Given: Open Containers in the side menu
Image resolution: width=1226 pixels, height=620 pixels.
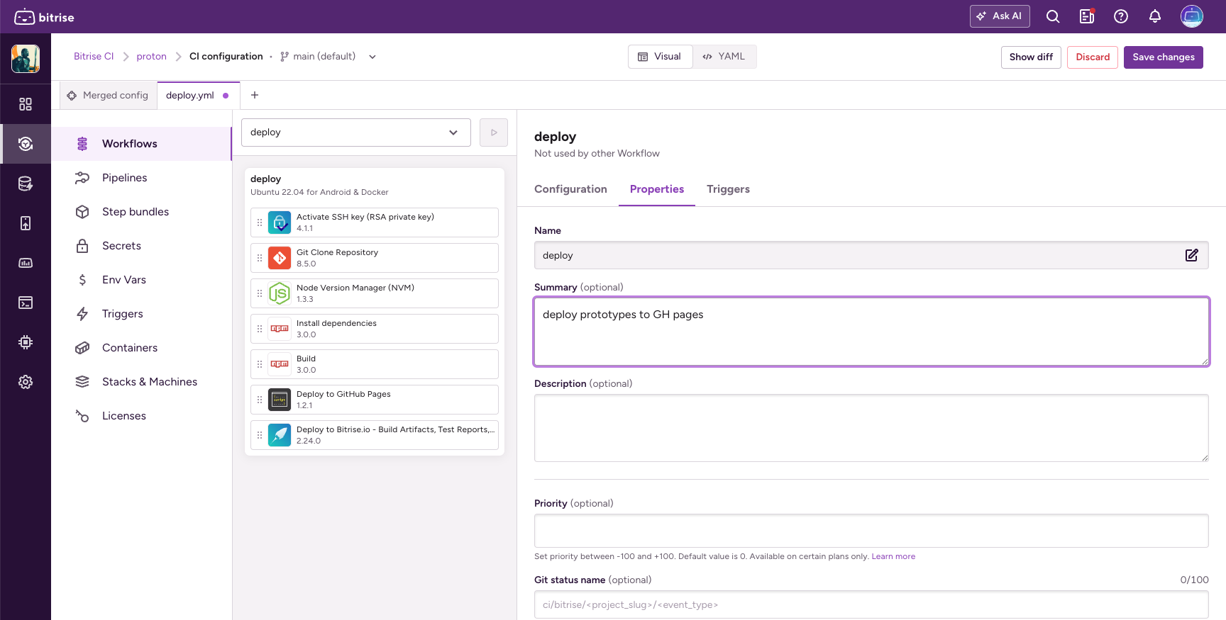Looking at the screenshot, I should [x=142, y=348].
